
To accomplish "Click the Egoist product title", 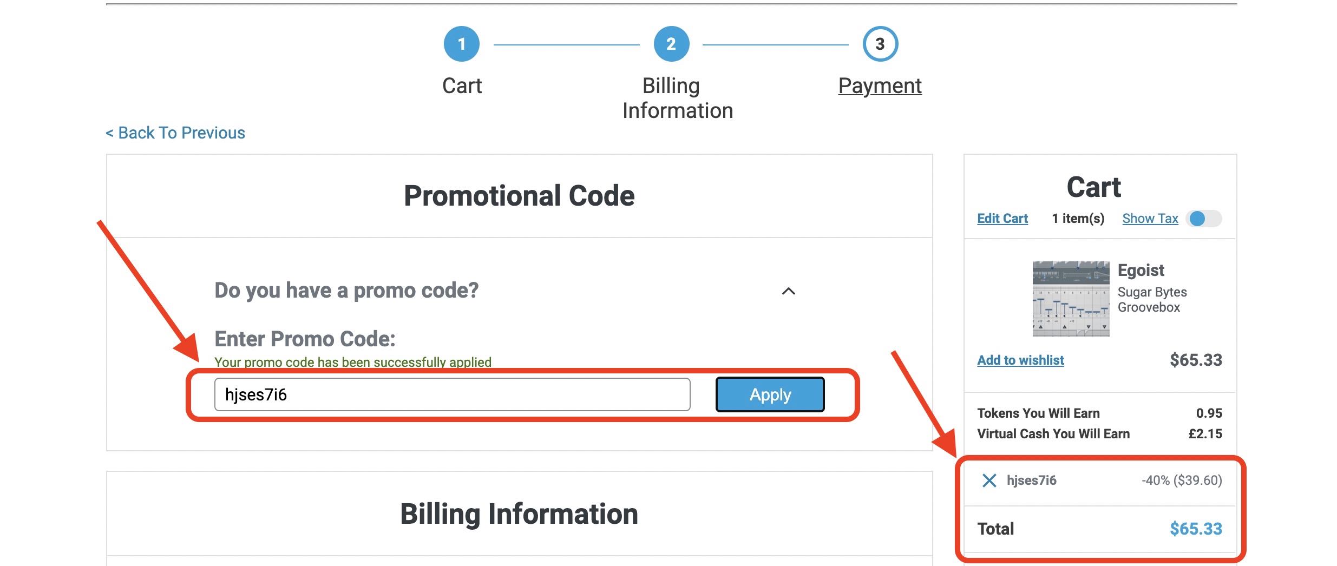I will (x=1141, y=270).
